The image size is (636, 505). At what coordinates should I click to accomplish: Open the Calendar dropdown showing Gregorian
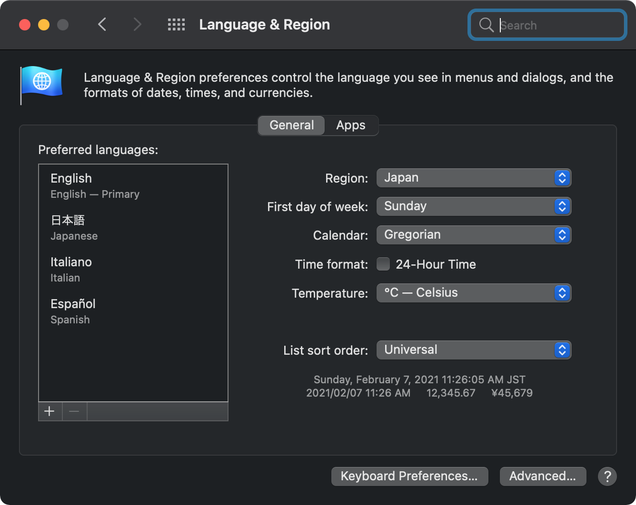(474, 235)
